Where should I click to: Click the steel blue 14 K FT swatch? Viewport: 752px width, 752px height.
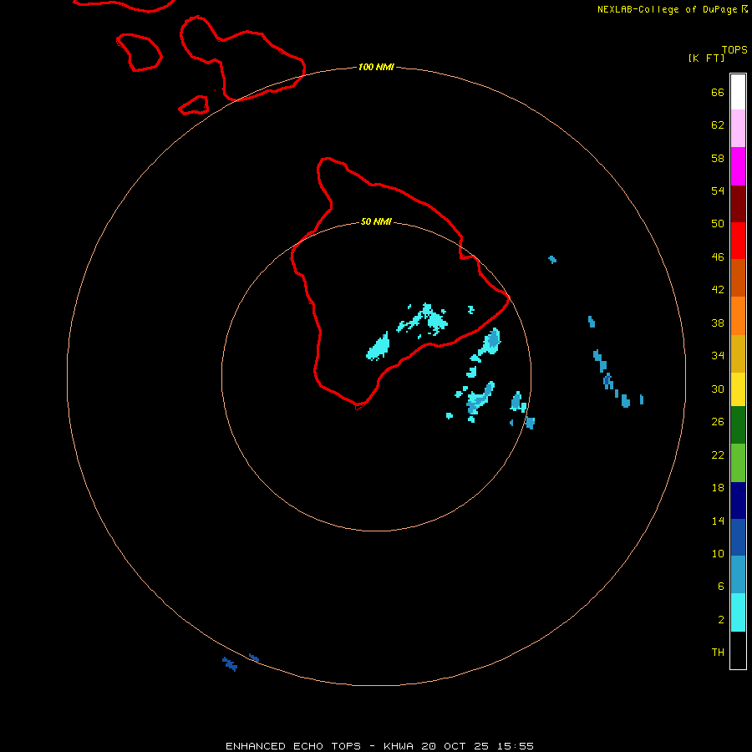pos(738,575)
